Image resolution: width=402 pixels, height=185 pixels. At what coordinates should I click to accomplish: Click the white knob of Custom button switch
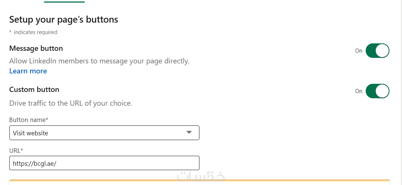(x=382, y=91)
